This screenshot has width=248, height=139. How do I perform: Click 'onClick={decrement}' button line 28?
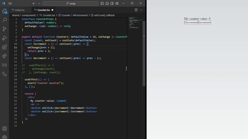tap(56, 108)
